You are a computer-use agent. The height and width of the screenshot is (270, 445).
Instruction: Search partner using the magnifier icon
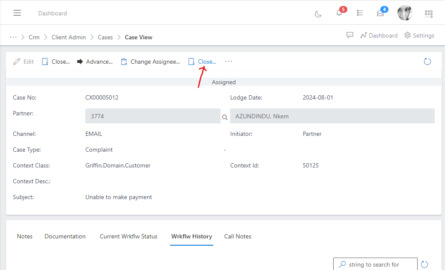click(x=224, y=117)
